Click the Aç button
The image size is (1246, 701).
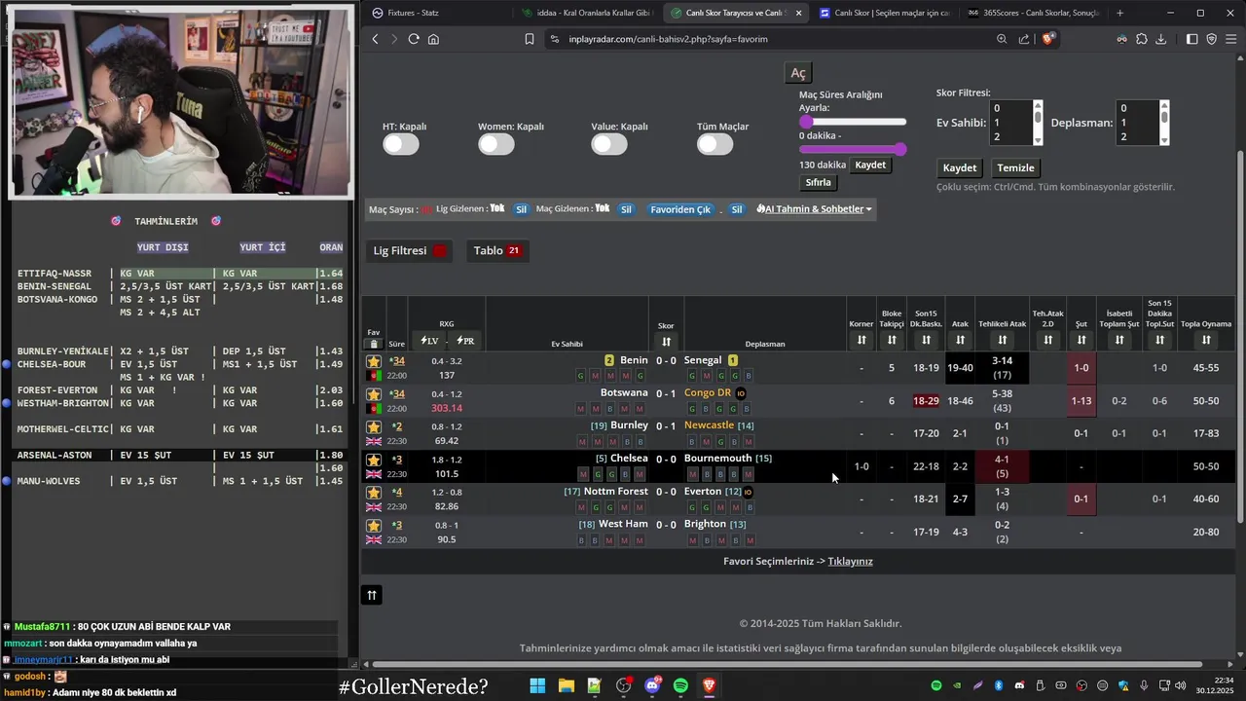798,74
